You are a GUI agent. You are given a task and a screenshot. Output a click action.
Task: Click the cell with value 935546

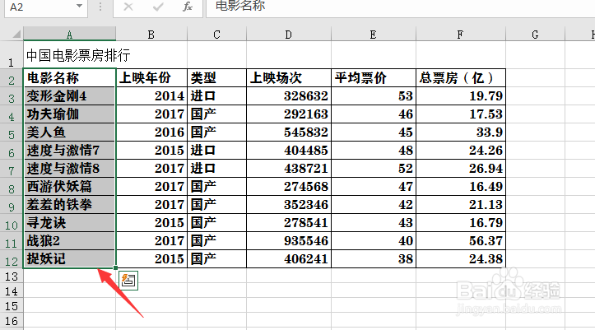pos(289,241)
